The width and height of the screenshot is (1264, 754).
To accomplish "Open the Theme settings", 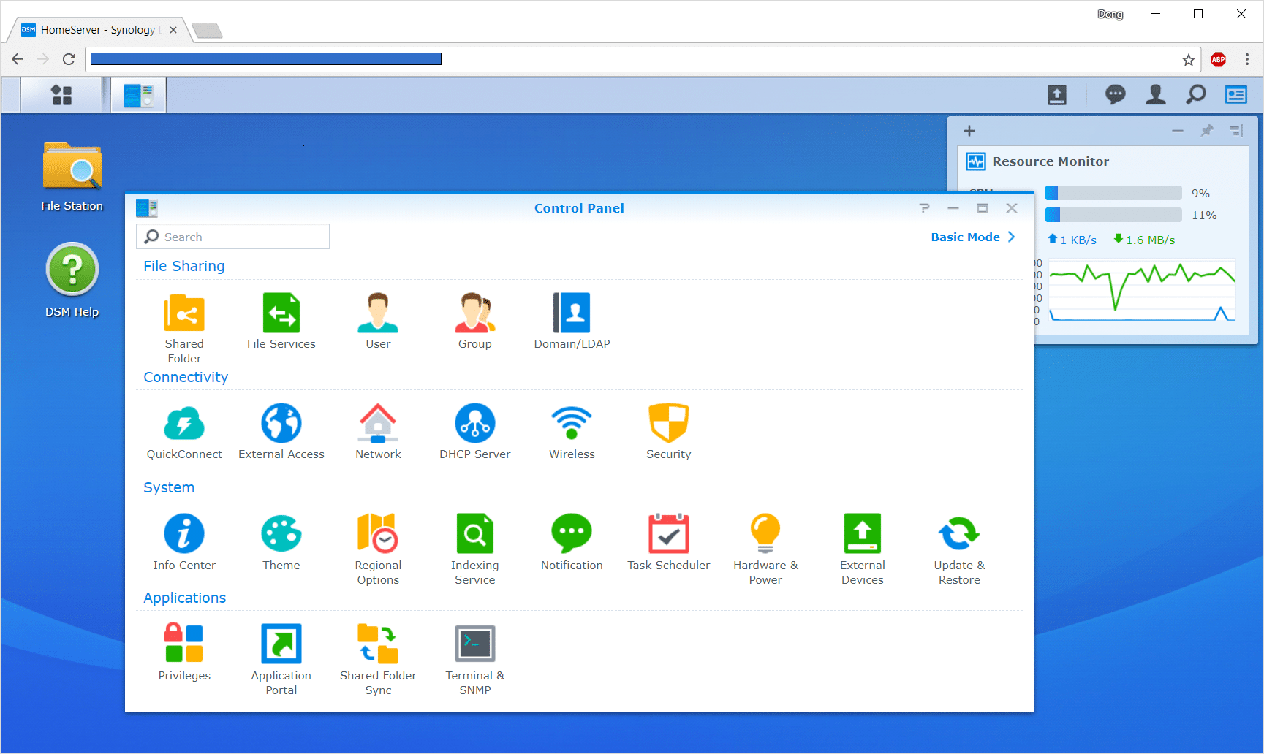I will 281,542.
